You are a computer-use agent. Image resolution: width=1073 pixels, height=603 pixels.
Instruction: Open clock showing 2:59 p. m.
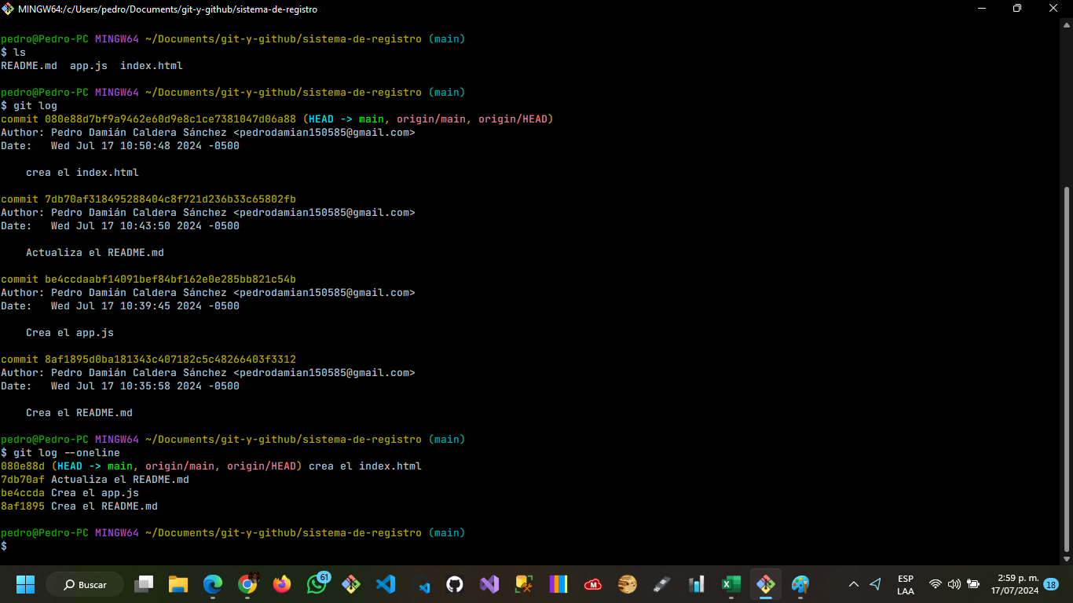click(x=1015, y=584)
